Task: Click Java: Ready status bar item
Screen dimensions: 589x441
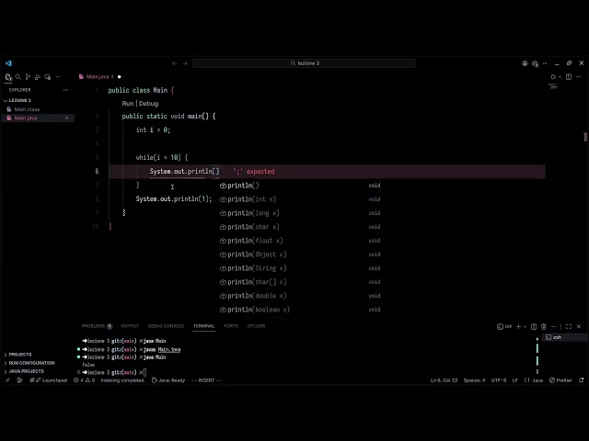Action: [168, 380]
